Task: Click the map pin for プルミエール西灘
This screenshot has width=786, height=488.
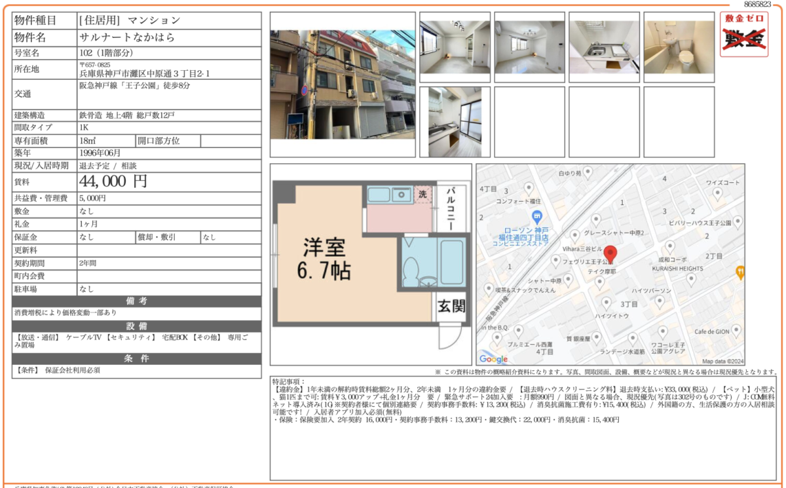Action: point(519,332)
